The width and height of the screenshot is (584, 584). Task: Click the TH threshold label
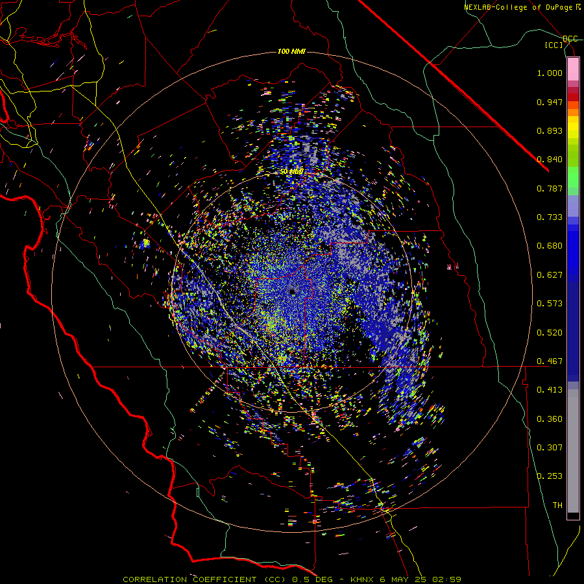click(x=557, y=505)
